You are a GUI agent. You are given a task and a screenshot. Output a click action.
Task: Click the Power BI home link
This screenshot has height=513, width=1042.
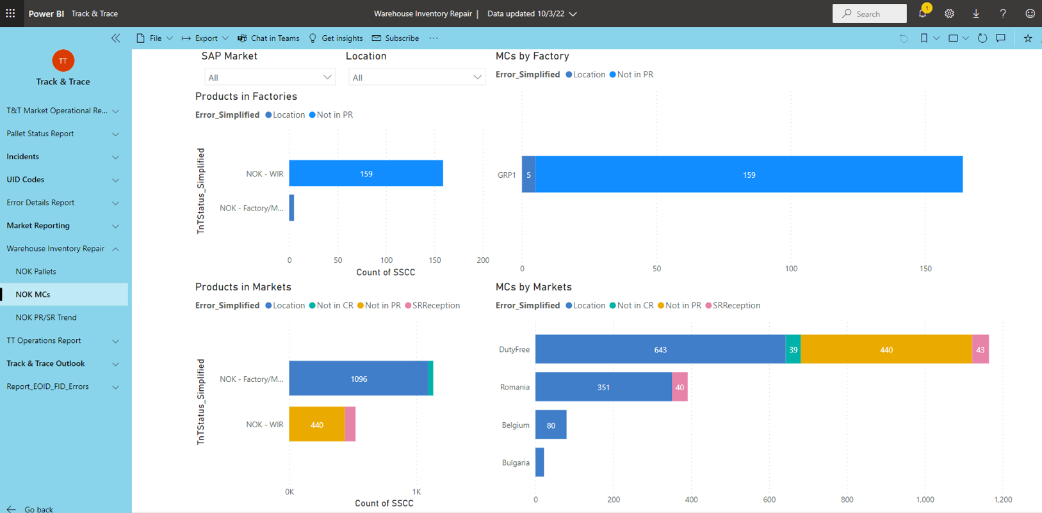pyautogui.click(x=46, y=13)
